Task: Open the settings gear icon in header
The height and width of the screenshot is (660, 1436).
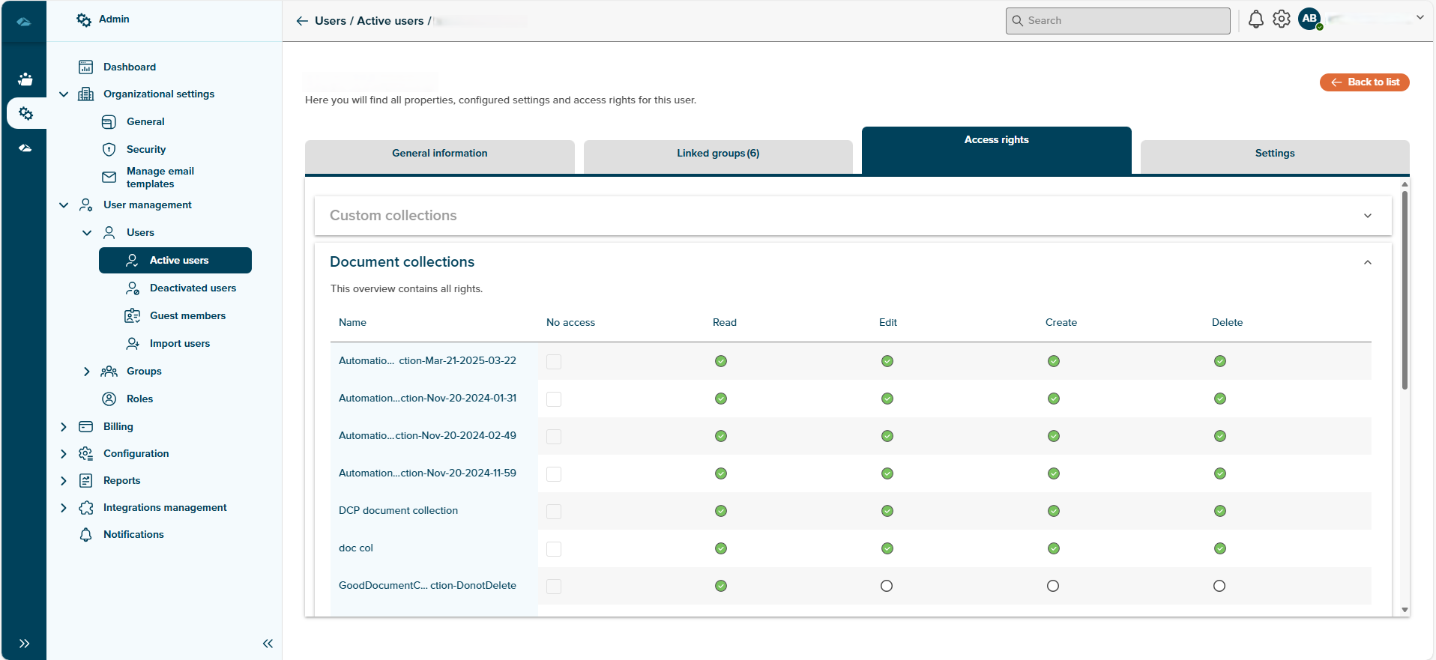Action: 1282,19
